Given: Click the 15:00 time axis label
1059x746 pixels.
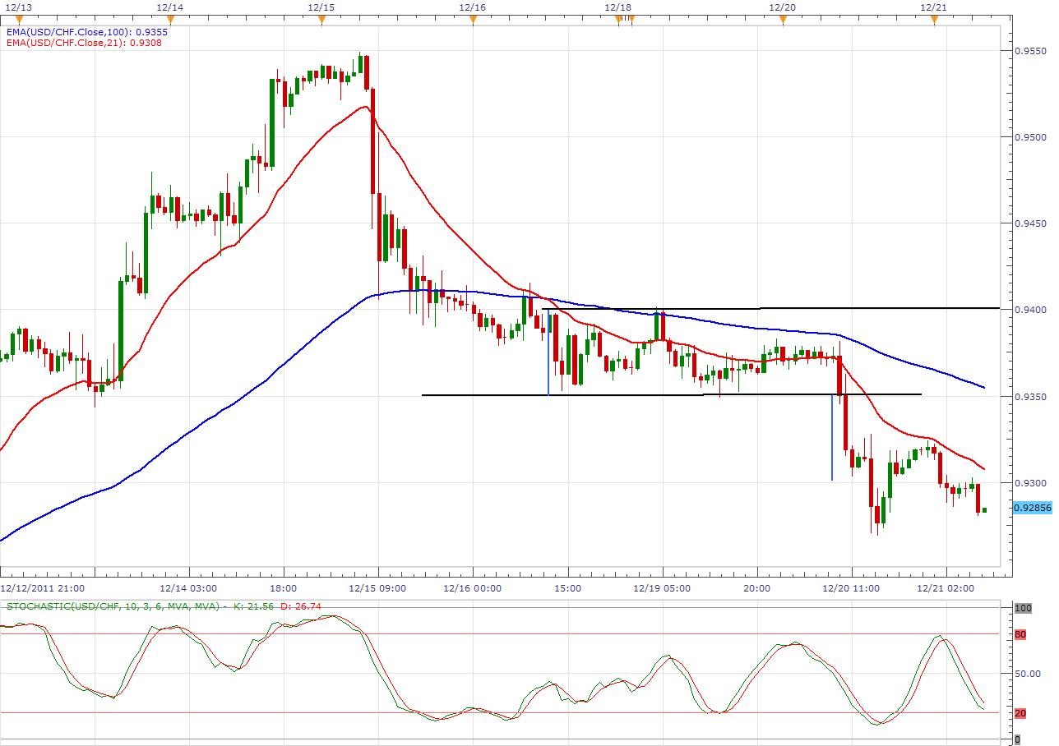Looking at the screenshot, I should [x=567, y=588].
